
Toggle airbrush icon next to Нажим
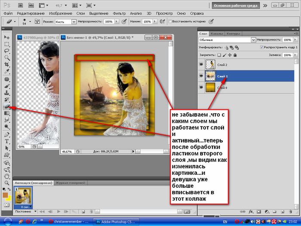point(162,22)
